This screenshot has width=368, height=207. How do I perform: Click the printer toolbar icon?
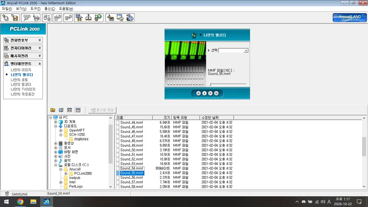pos(36,18)
